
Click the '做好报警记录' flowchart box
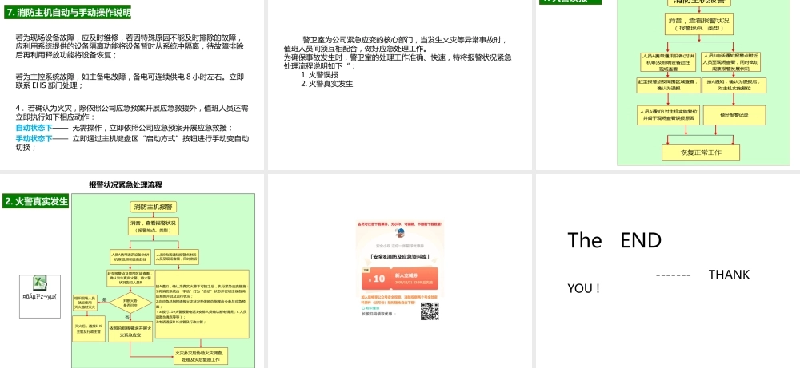733,115
